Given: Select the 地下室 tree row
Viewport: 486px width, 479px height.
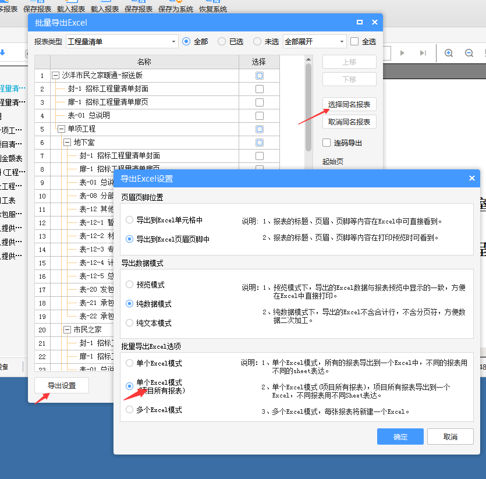Looking at the screenshot, I should [x=84, y=143].
